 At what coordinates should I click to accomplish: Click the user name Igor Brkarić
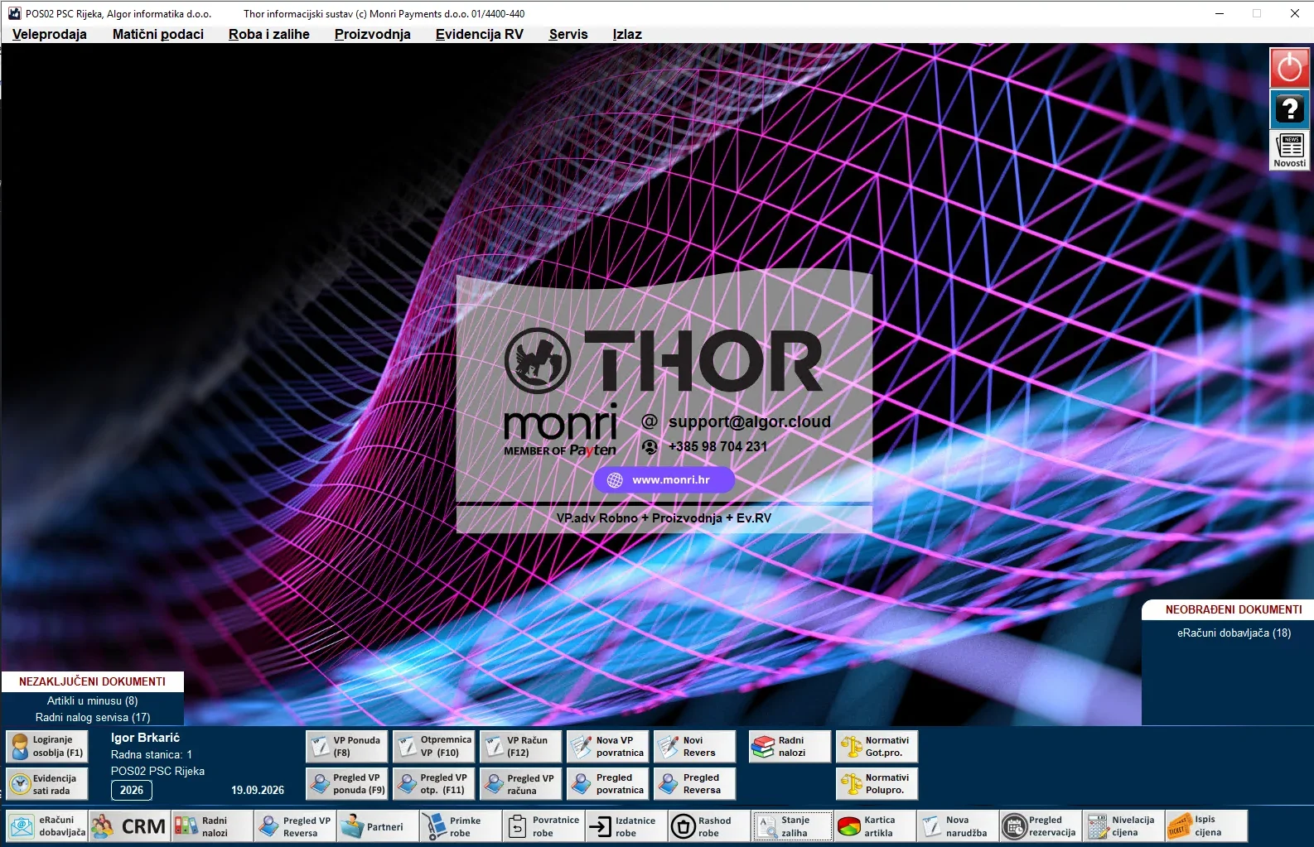145,738
